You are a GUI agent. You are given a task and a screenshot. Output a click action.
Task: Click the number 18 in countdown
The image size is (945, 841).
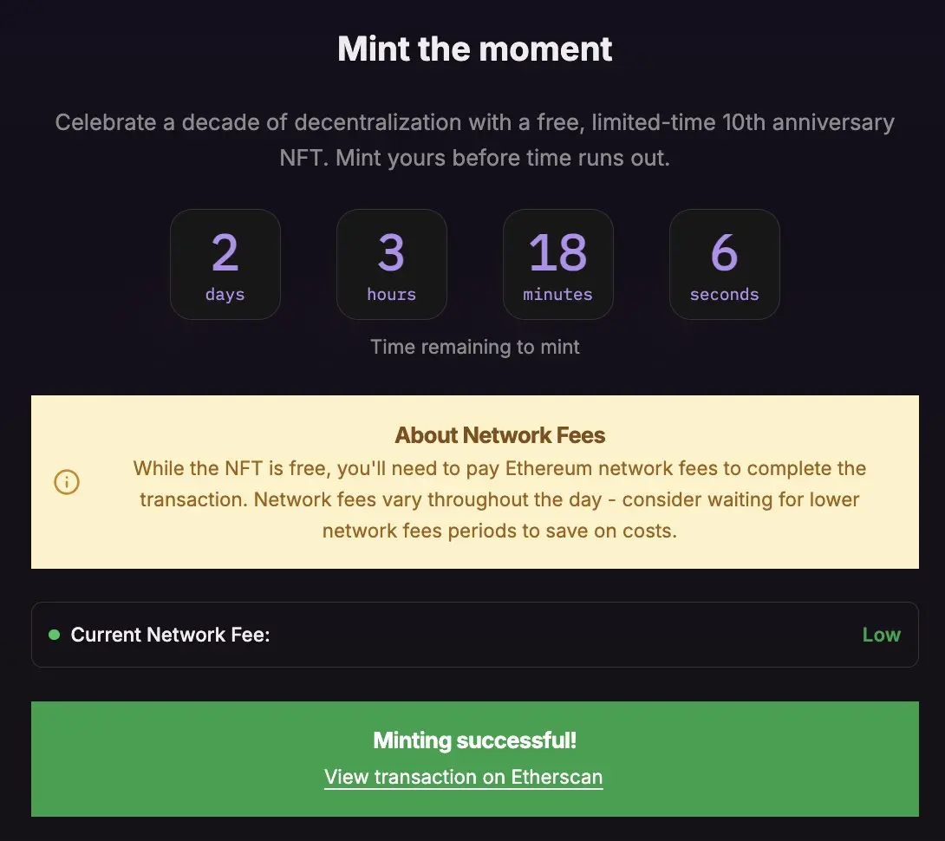(x=558, y=252)
